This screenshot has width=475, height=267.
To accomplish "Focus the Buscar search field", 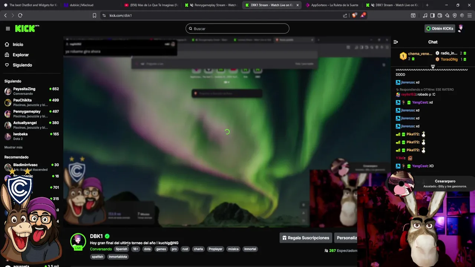I will (237, 29).
